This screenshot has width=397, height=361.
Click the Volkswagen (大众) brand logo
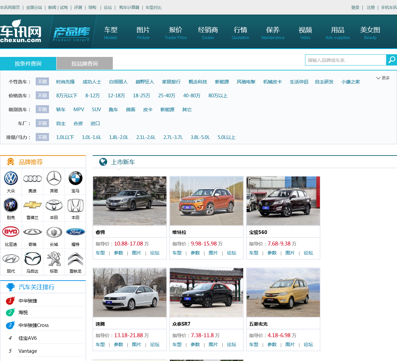pos(11,179)
